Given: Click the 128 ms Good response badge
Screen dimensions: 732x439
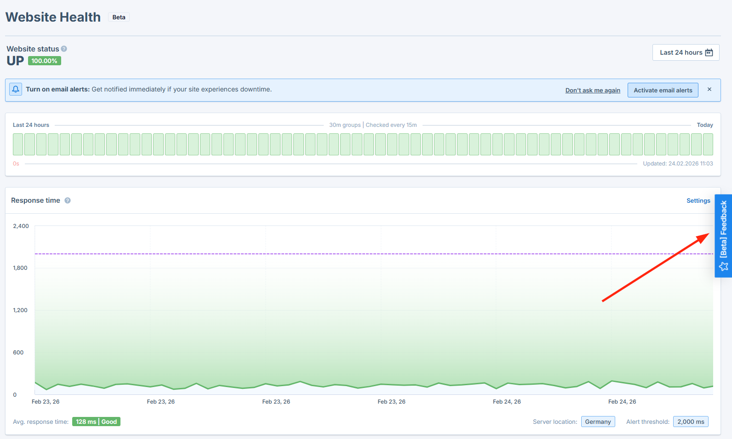Looking at the screenshot, I should (x=96, y=422).
